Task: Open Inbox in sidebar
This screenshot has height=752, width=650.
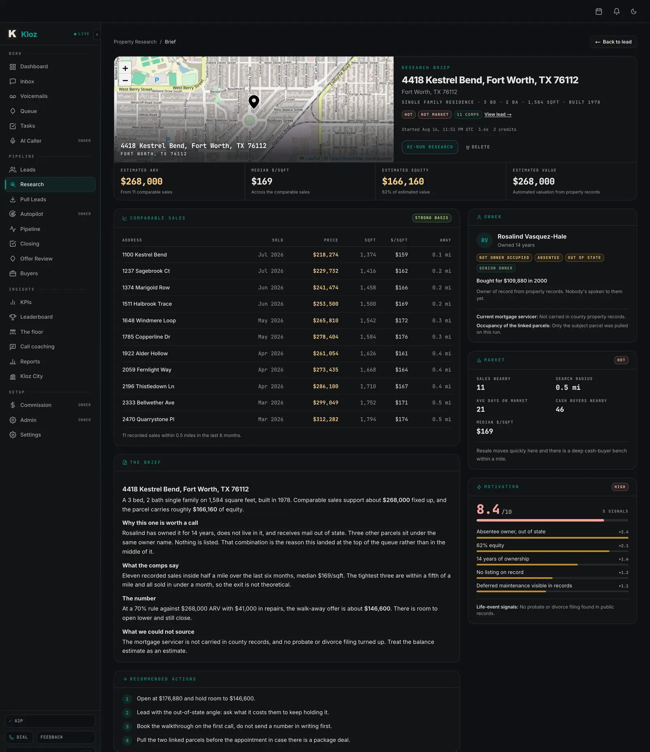Action: pos(50,81)
